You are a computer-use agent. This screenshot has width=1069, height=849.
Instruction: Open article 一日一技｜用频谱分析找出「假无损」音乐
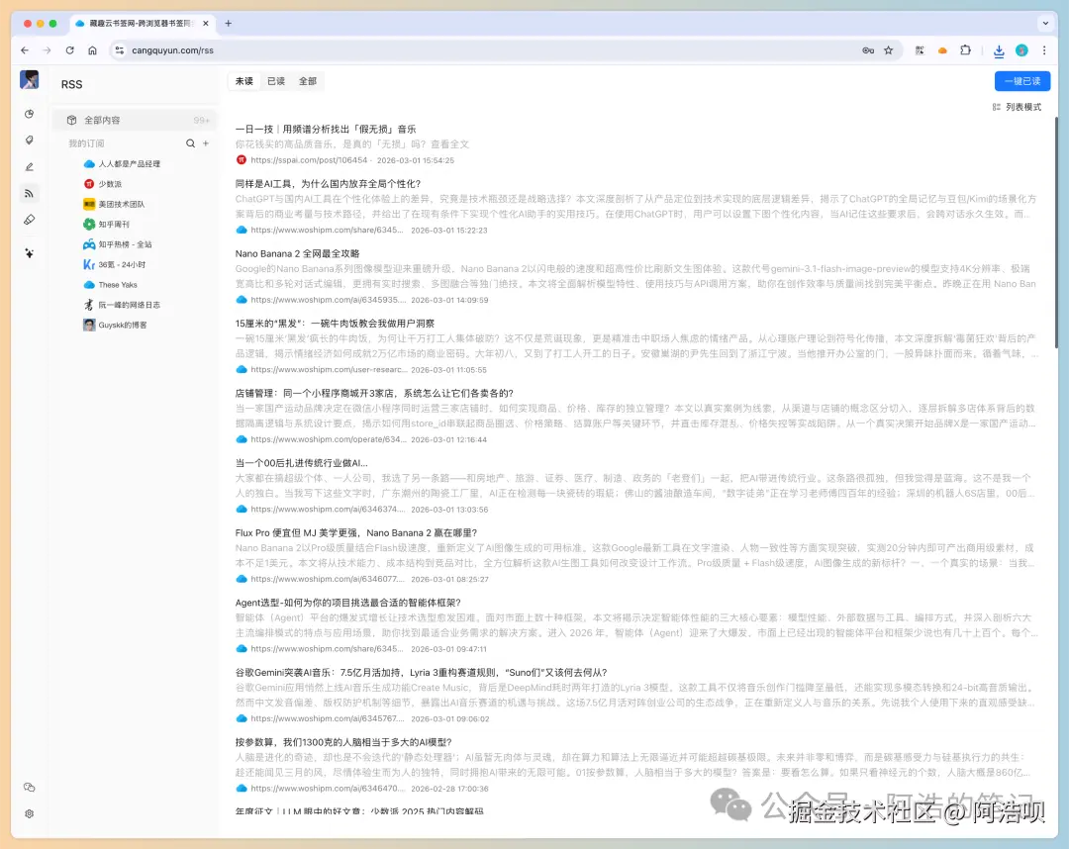click(326, 129)
